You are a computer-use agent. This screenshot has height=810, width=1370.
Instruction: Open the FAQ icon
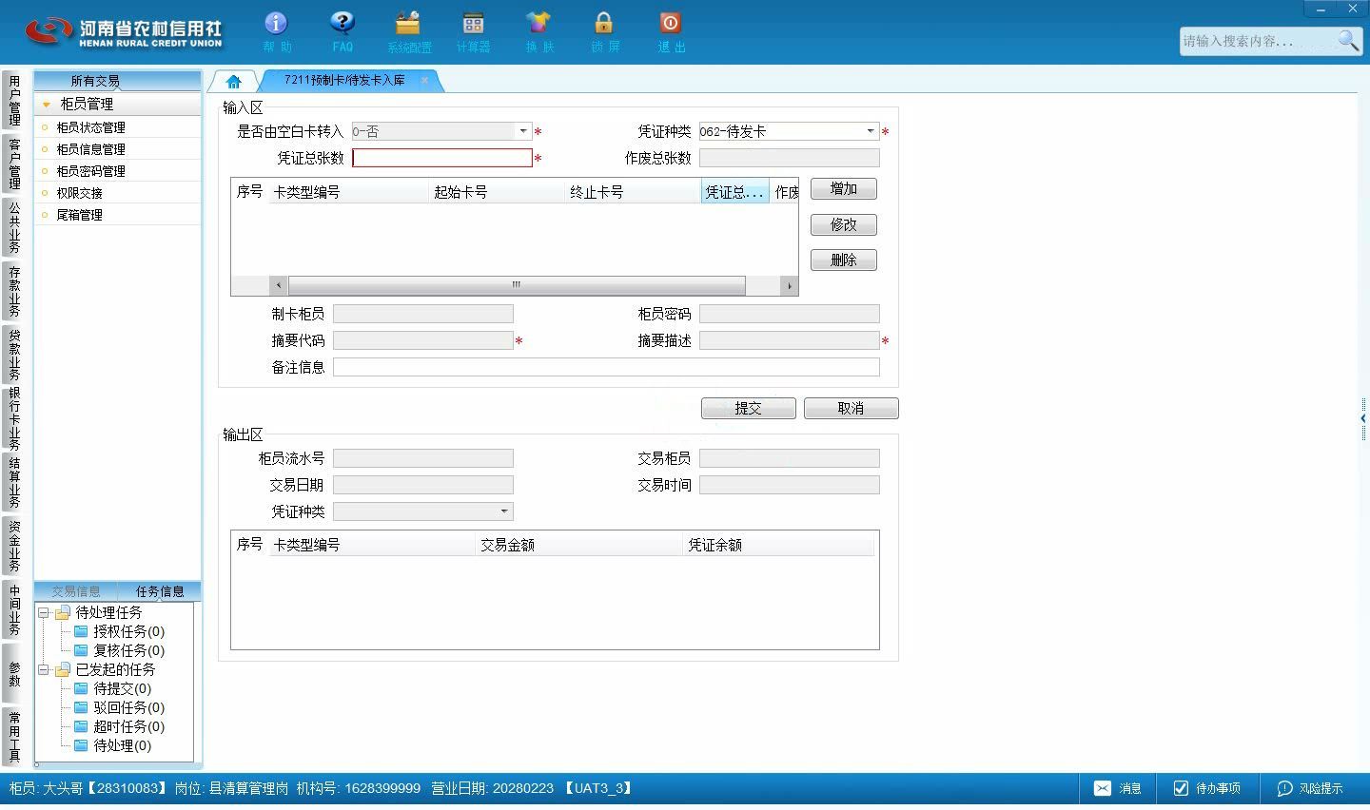(x=342, y=23)
